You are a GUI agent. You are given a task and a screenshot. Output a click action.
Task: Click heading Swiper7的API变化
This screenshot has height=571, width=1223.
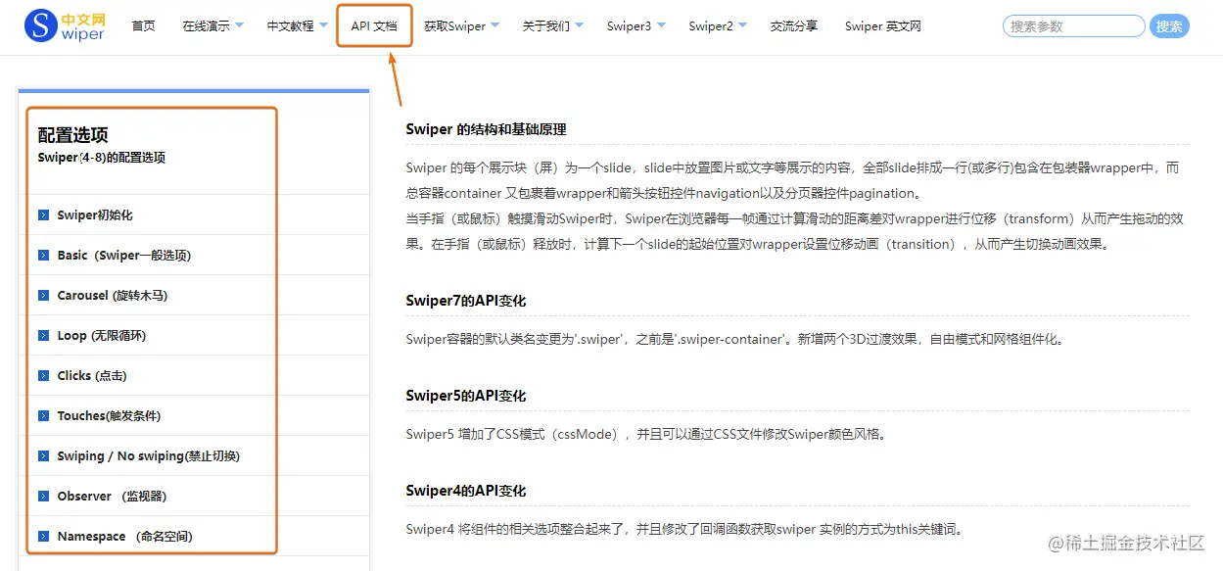point(466,301)
